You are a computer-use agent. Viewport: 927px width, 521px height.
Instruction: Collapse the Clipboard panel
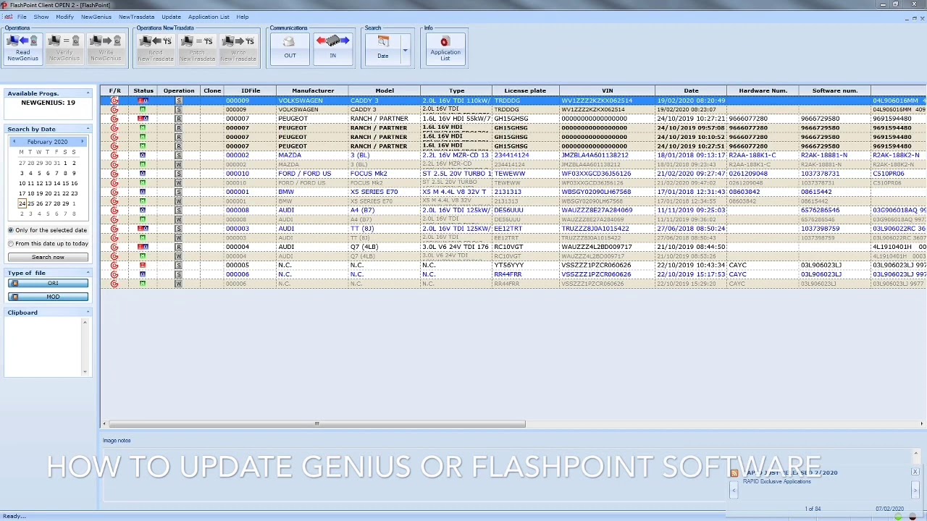click(x=88, y=313)
